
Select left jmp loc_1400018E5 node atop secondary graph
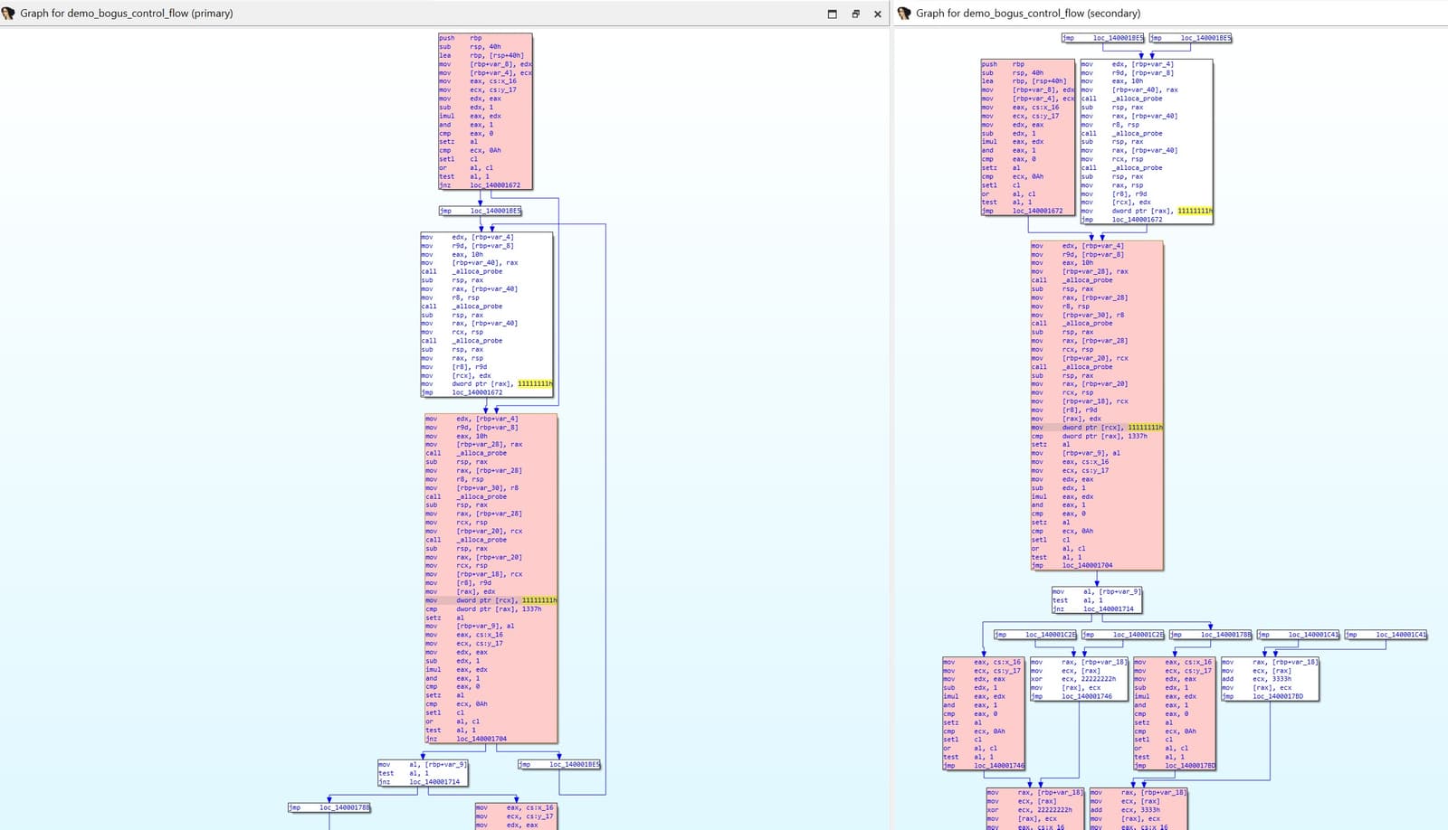tap(1103, 38)
